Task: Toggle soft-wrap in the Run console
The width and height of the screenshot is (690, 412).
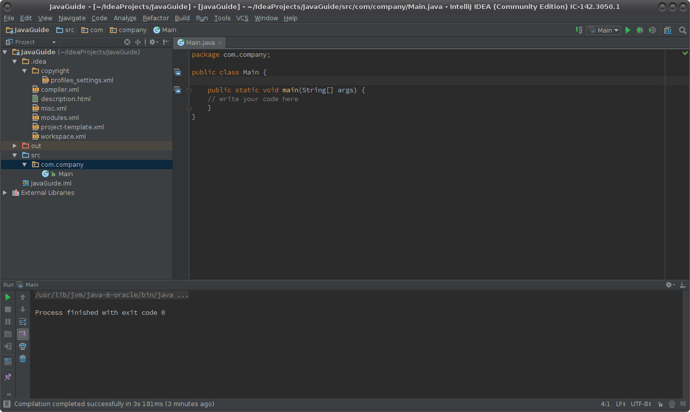Action: [x=23, y=322]
